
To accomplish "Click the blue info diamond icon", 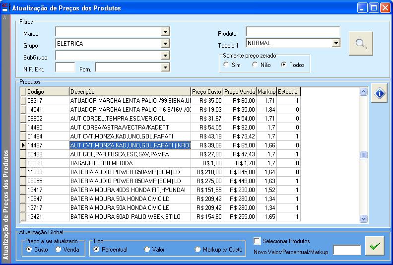I will [x=379, y=94].
